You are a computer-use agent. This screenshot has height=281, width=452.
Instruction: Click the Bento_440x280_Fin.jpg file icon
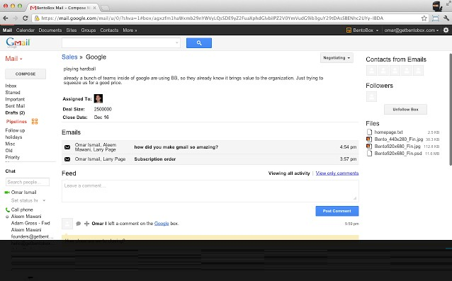click(x=369, y=139)
